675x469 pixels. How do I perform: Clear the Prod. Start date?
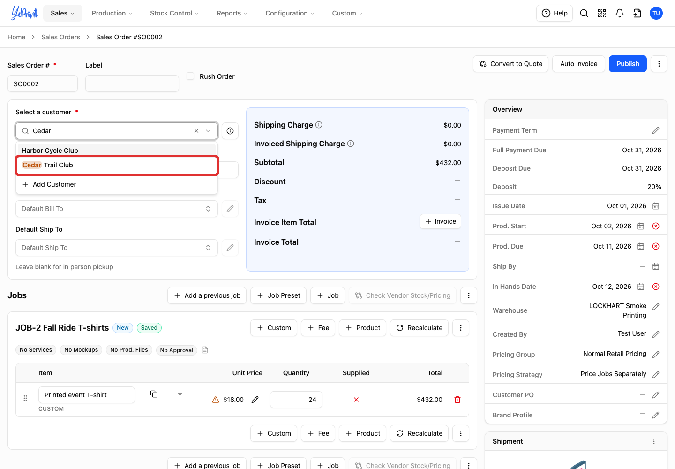click(656, 226)
